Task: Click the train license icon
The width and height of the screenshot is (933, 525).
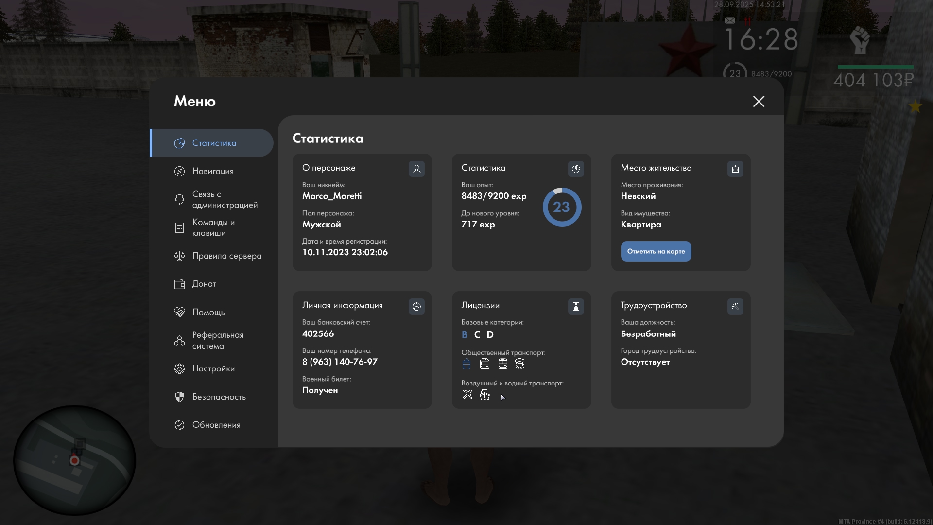Action: click(502, 364)
